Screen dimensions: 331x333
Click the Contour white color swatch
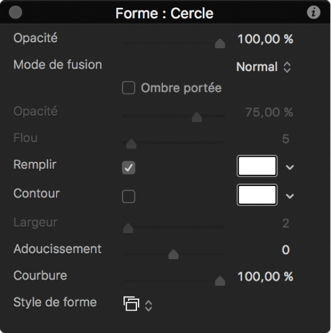(x=257, y=195)
